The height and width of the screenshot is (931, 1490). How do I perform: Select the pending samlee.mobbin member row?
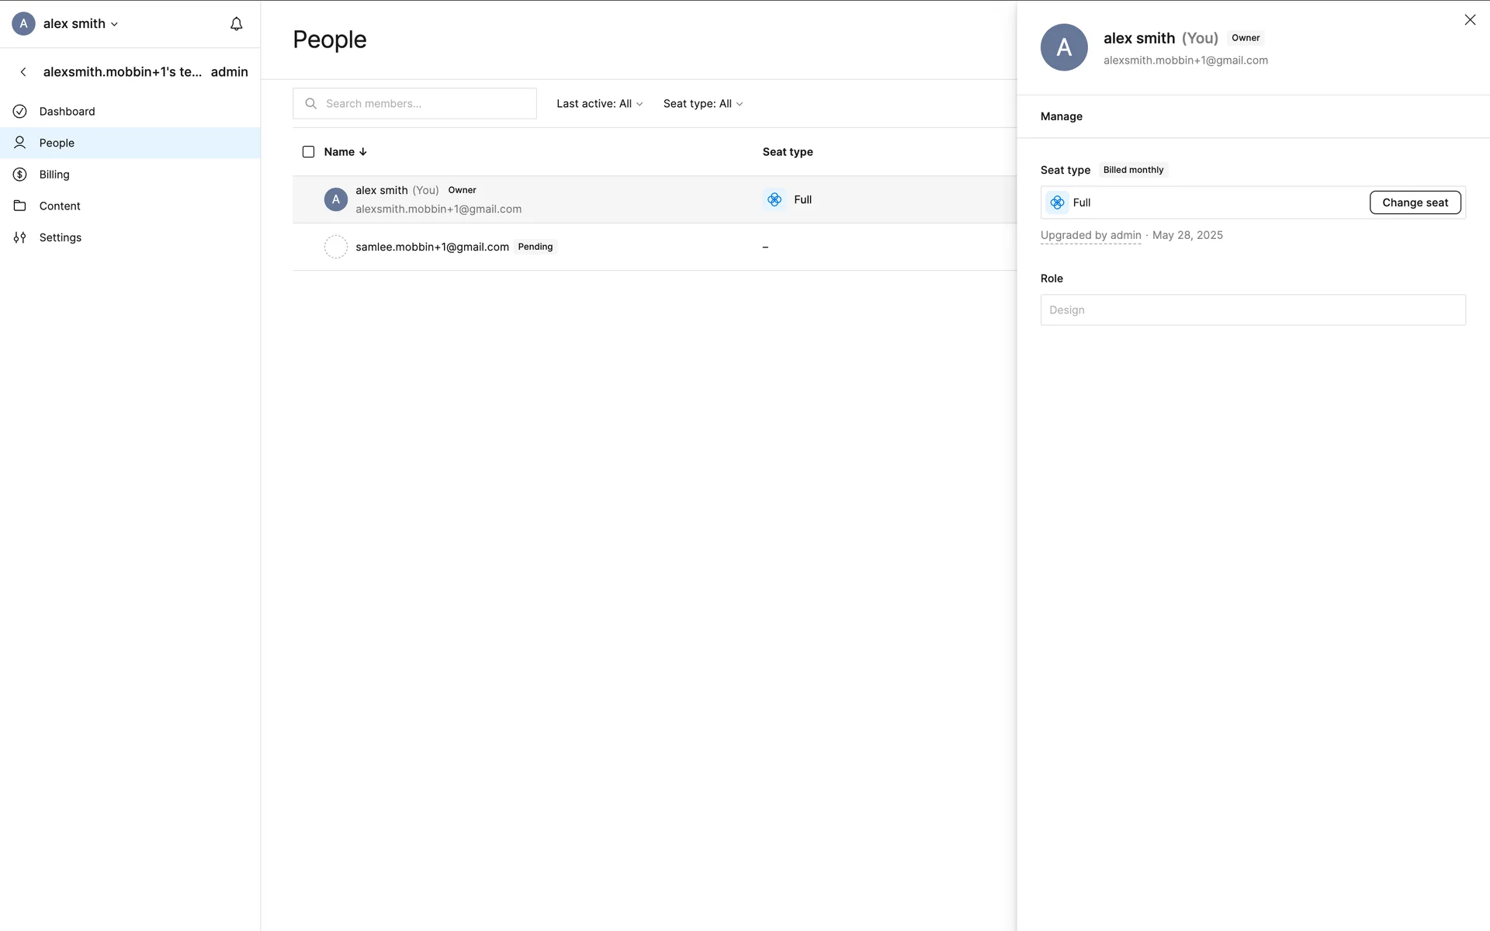[432, 247]
